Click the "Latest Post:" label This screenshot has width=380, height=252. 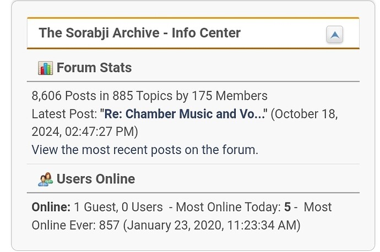pyautogui.click(x=64, y=114)
